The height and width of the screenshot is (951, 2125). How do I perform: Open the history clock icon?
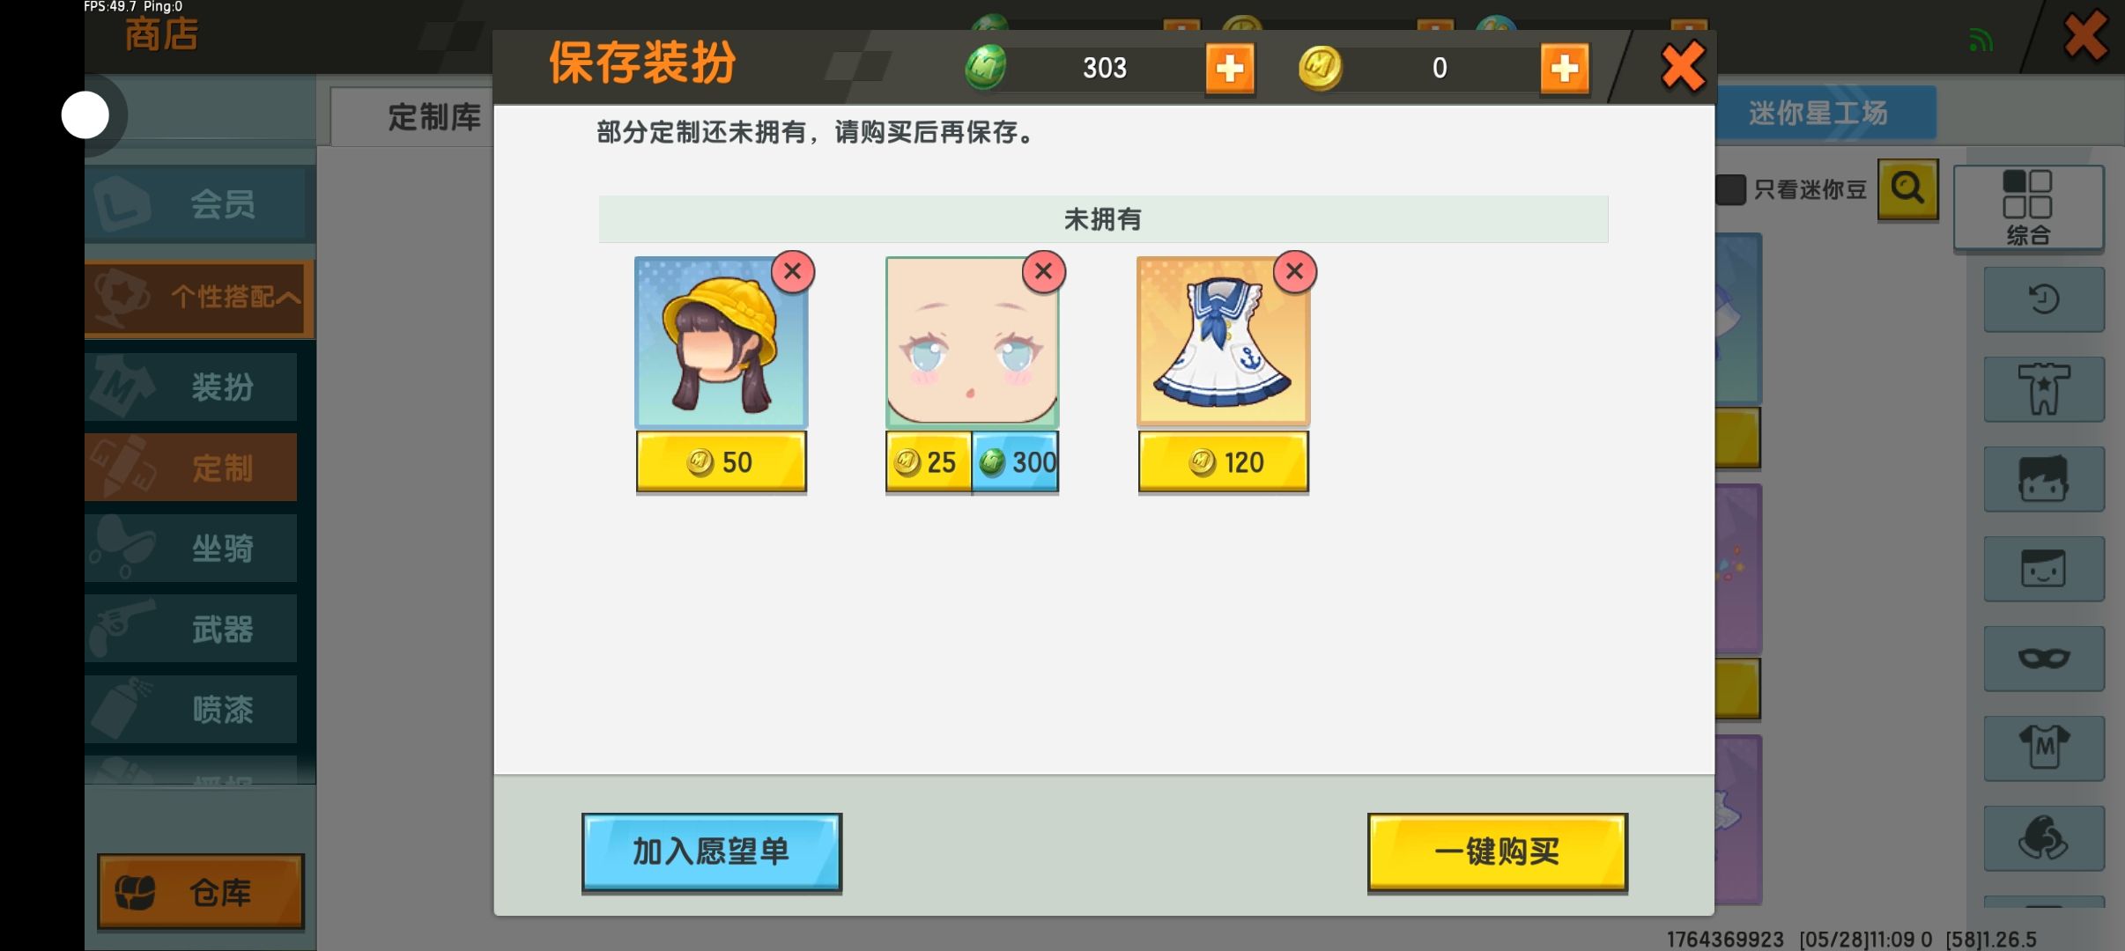pyautogui.click(x=2044, y=299)
